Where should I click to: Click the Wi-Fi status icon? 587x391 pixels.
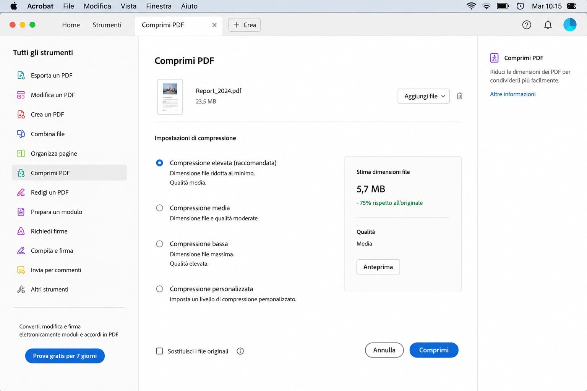pos(472,6)
